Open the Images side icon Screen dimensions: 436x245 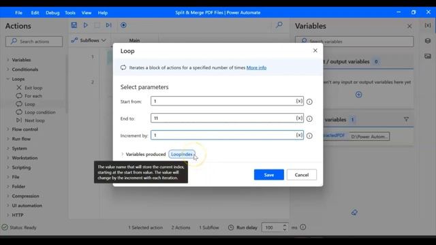(x=428, y=56)
